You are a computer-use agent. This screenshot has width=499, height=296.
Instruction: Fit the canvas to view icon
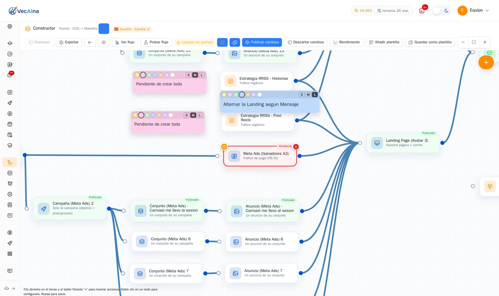coord(474,42)
